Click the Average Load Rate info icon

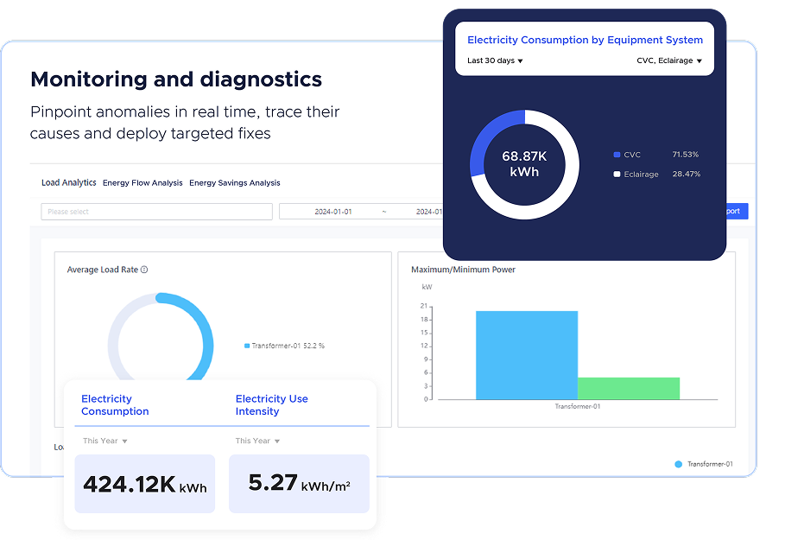coord(144,270)
